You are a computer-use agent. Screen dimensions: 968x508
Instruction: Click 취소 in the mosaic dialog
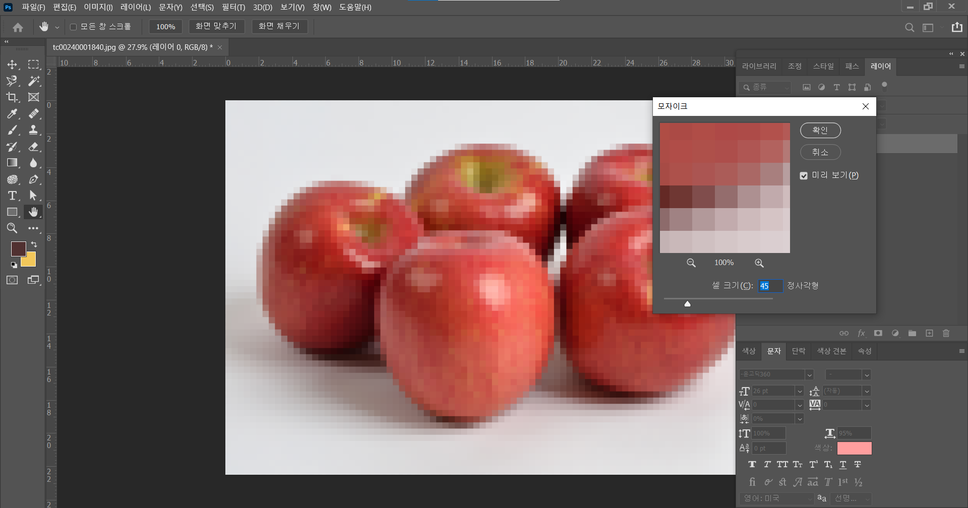coord(820,152)
